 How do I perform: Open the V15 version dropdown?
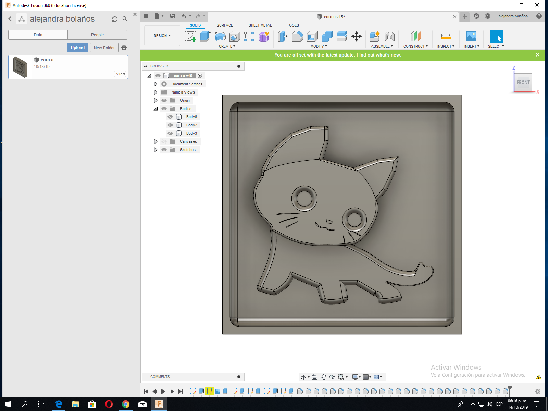tap(121, 74)
